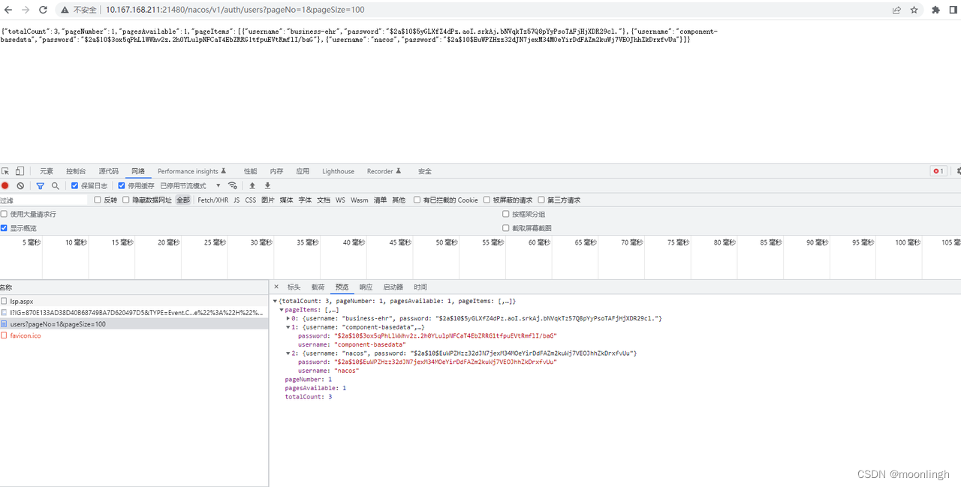Filter requests by Wasm type
961x487 pixels.
click(360, 200)
